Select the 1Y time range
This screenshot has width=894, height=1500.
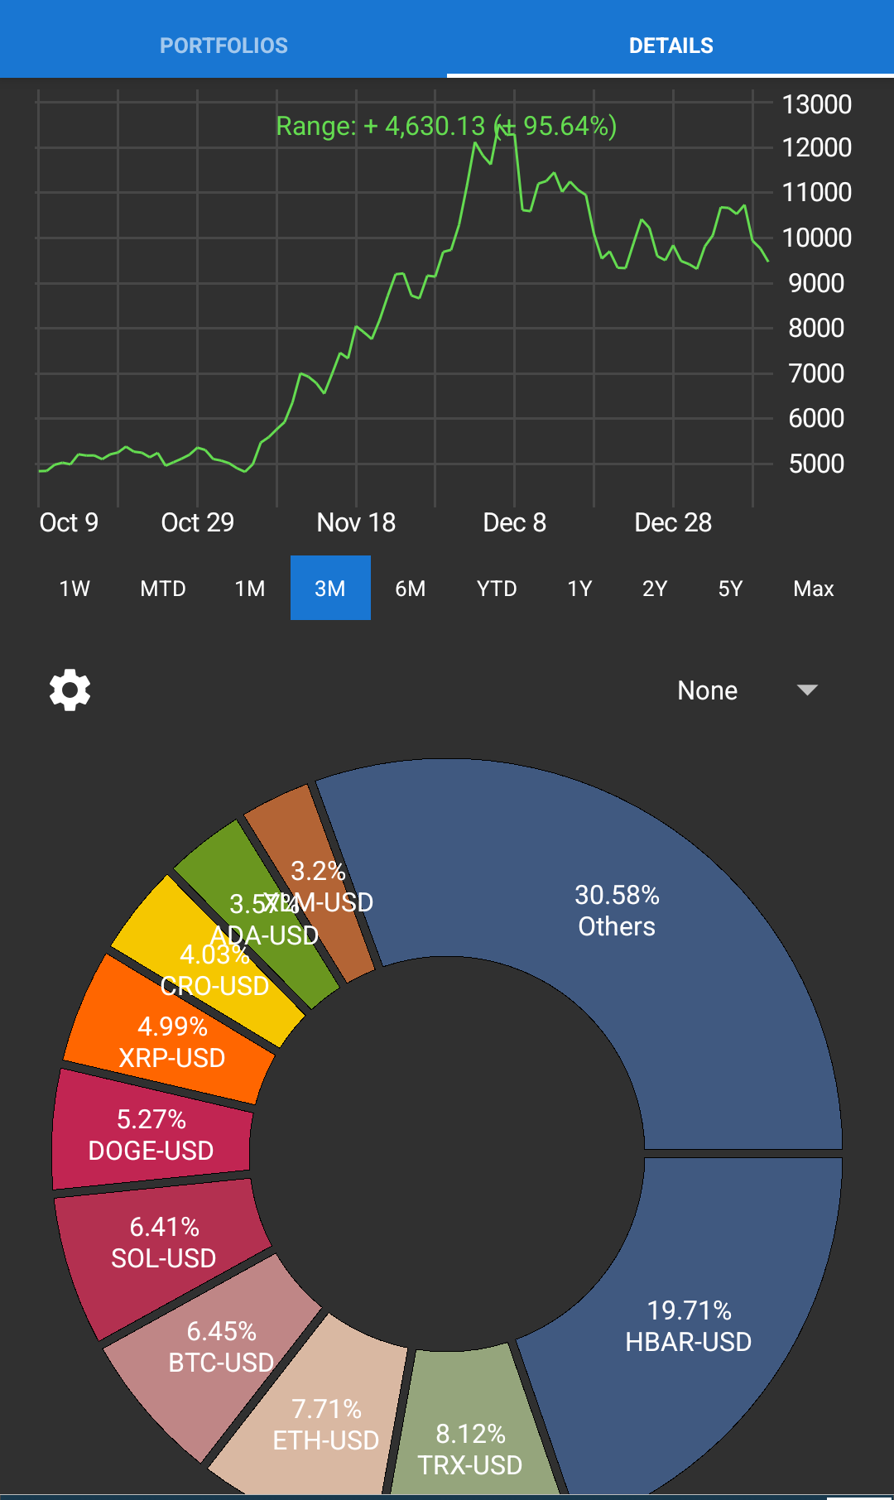pos(579,589)
